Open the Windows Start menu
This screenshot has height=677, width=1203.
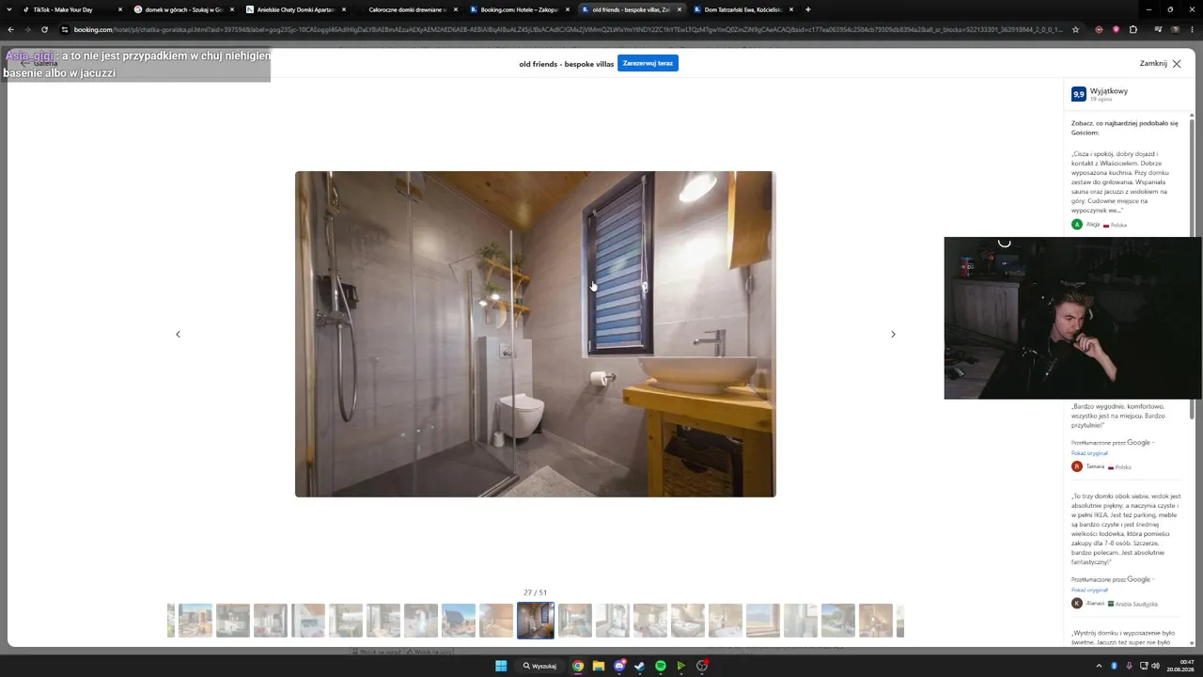pos(501,666)
